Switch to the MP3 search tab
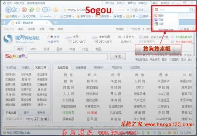 (34, 49)
